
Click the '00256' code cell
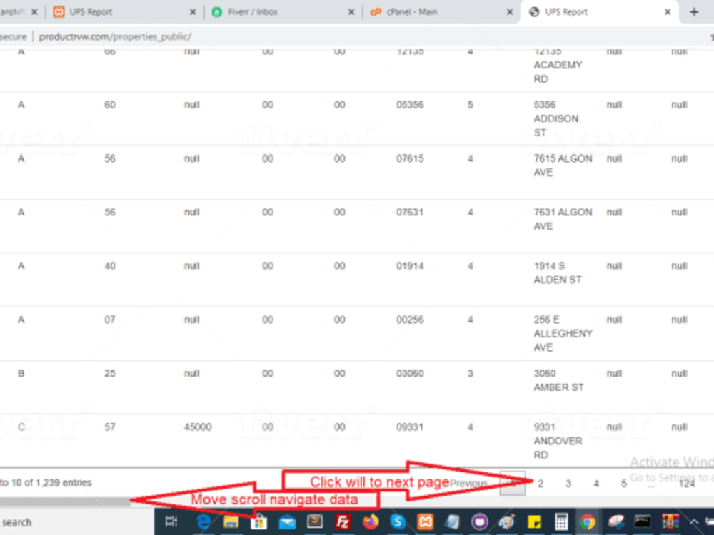click(x=410, y=320)
